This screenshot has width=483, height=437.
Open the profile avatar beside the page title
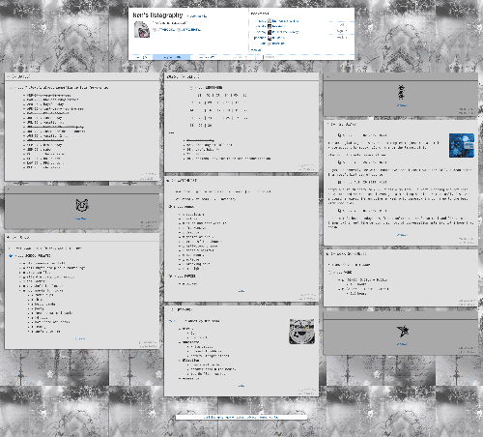point(142,29)
